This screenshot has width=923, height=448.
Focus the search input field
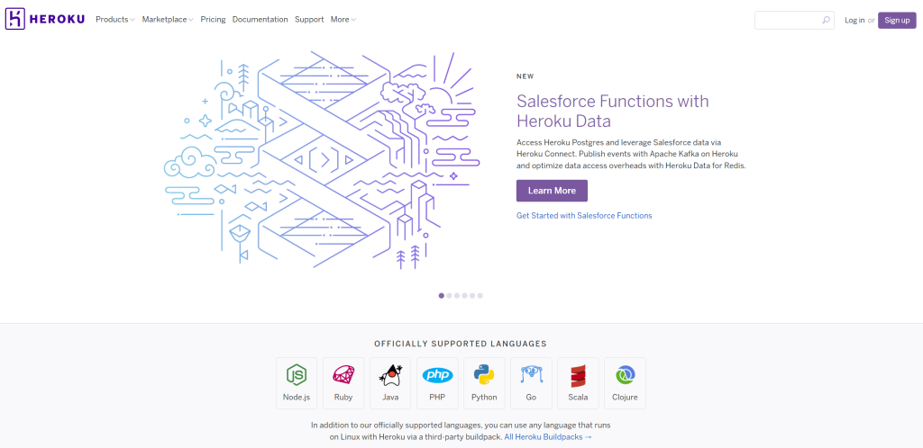pyautogui.click(x=789, y=20)
